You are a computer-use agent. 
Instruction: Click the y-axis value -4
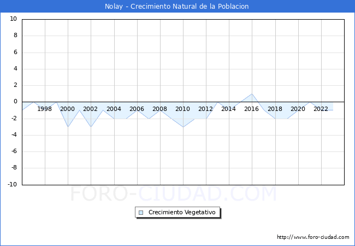tap(14, 135)
